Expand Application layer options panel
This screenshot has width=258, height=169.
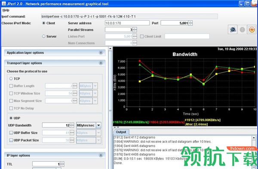point(101,52)
